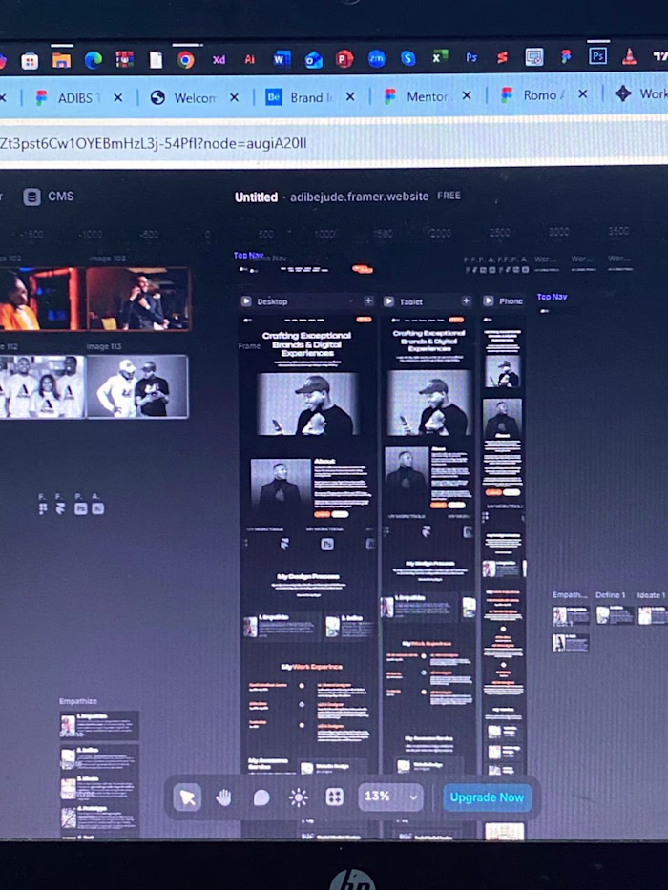668x890 pixels.
Task: Close the ADIBS browser tab
Action: pos(117,97)
